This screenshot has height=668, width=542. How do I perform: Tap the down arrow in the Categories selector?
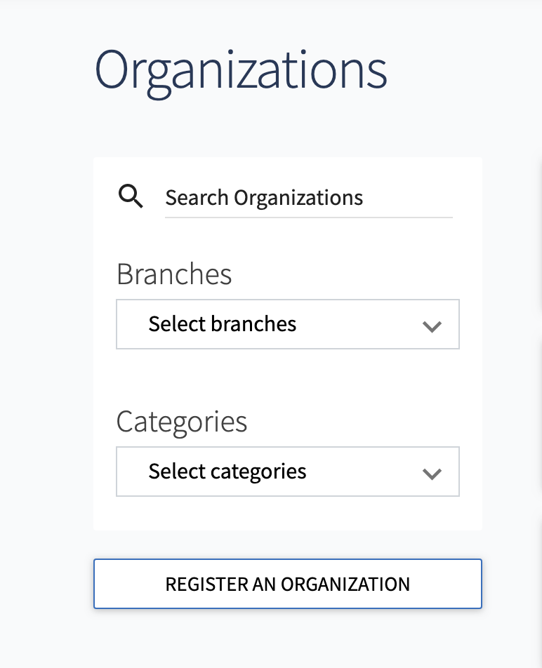click(x=432, y=472)
